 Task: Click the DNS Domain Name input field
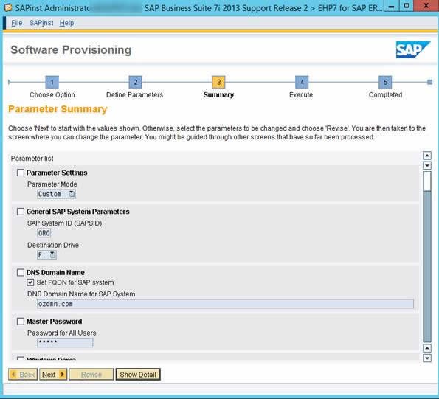(225, 304)
